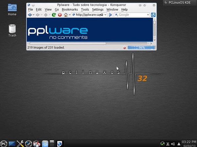Open the Google search box dropdown
The height and width of the screenshot is (147, 197).
(x=148, y=15)
